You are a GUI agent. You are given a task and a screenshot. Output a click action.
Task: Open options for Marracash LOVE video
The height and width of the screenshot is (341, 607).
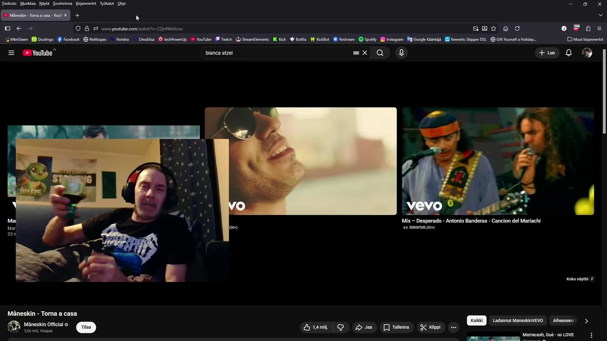click(591, 335)
